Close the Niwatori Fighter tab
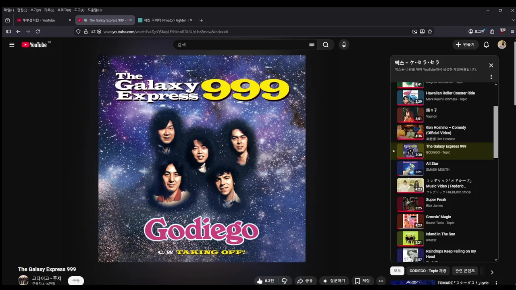This screenshot has height=290, width=516. 191,20
